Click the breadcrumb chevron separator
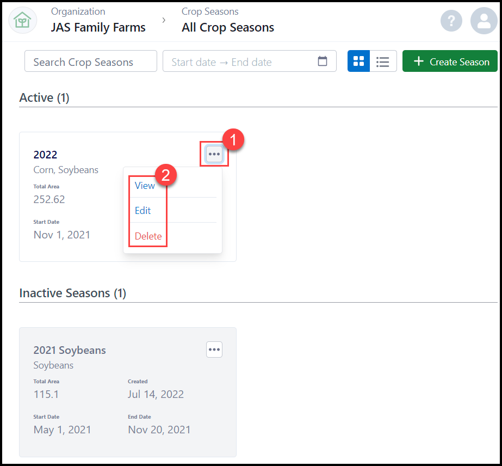The width and height of the screenshot is (502, 466). coord(164,20)
